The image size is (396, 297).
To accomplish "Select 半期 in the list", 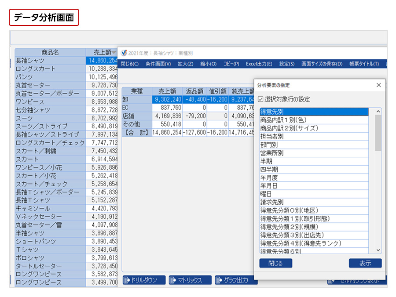I will point(314,161).
